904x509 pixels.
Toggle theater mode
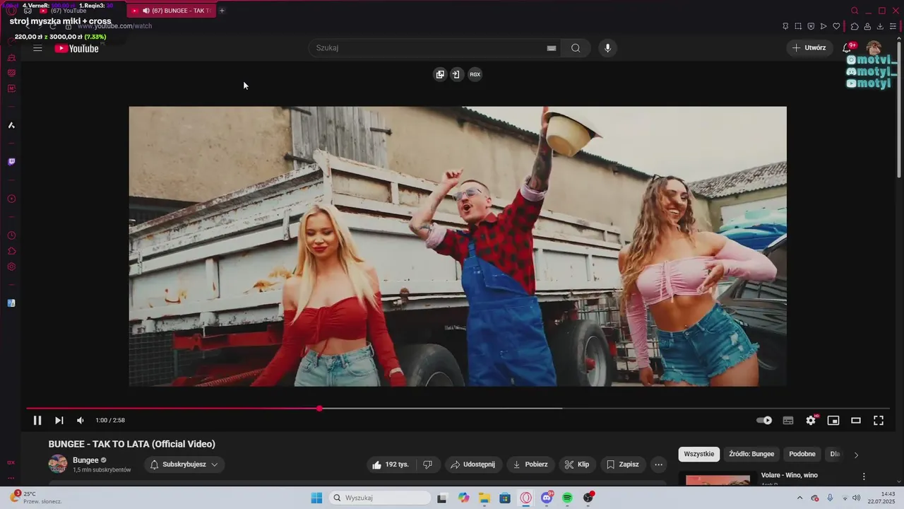point(856,420)
